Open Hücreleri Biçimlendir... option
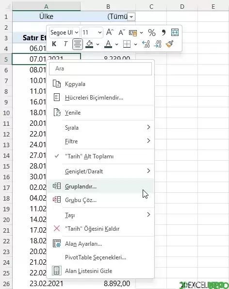 coord(100,98)
